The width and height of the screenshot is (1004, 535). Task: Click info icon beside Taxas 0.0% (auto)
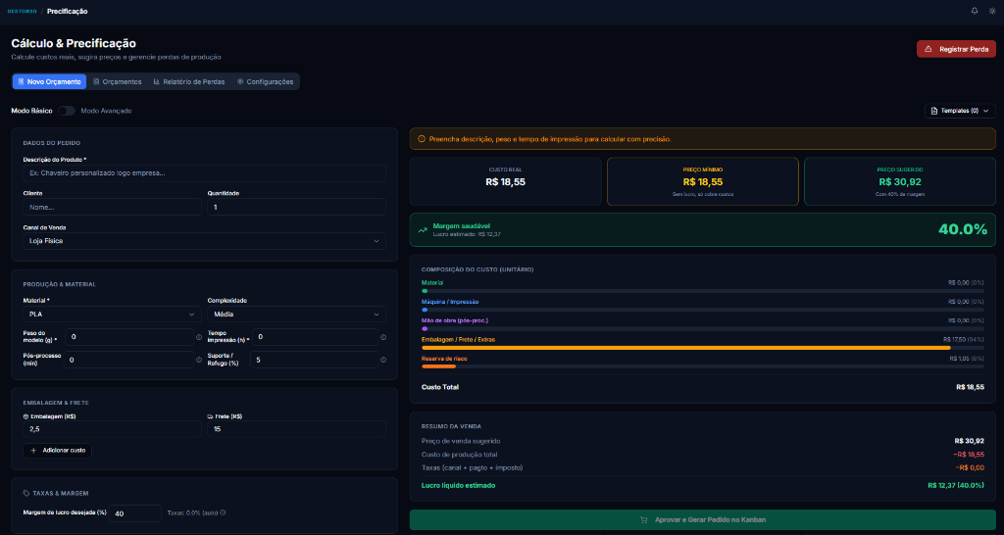(223, 512)
